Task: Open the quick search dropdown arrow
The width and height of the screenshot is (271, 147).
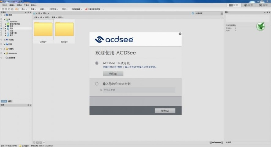Action: pos(222,13)
